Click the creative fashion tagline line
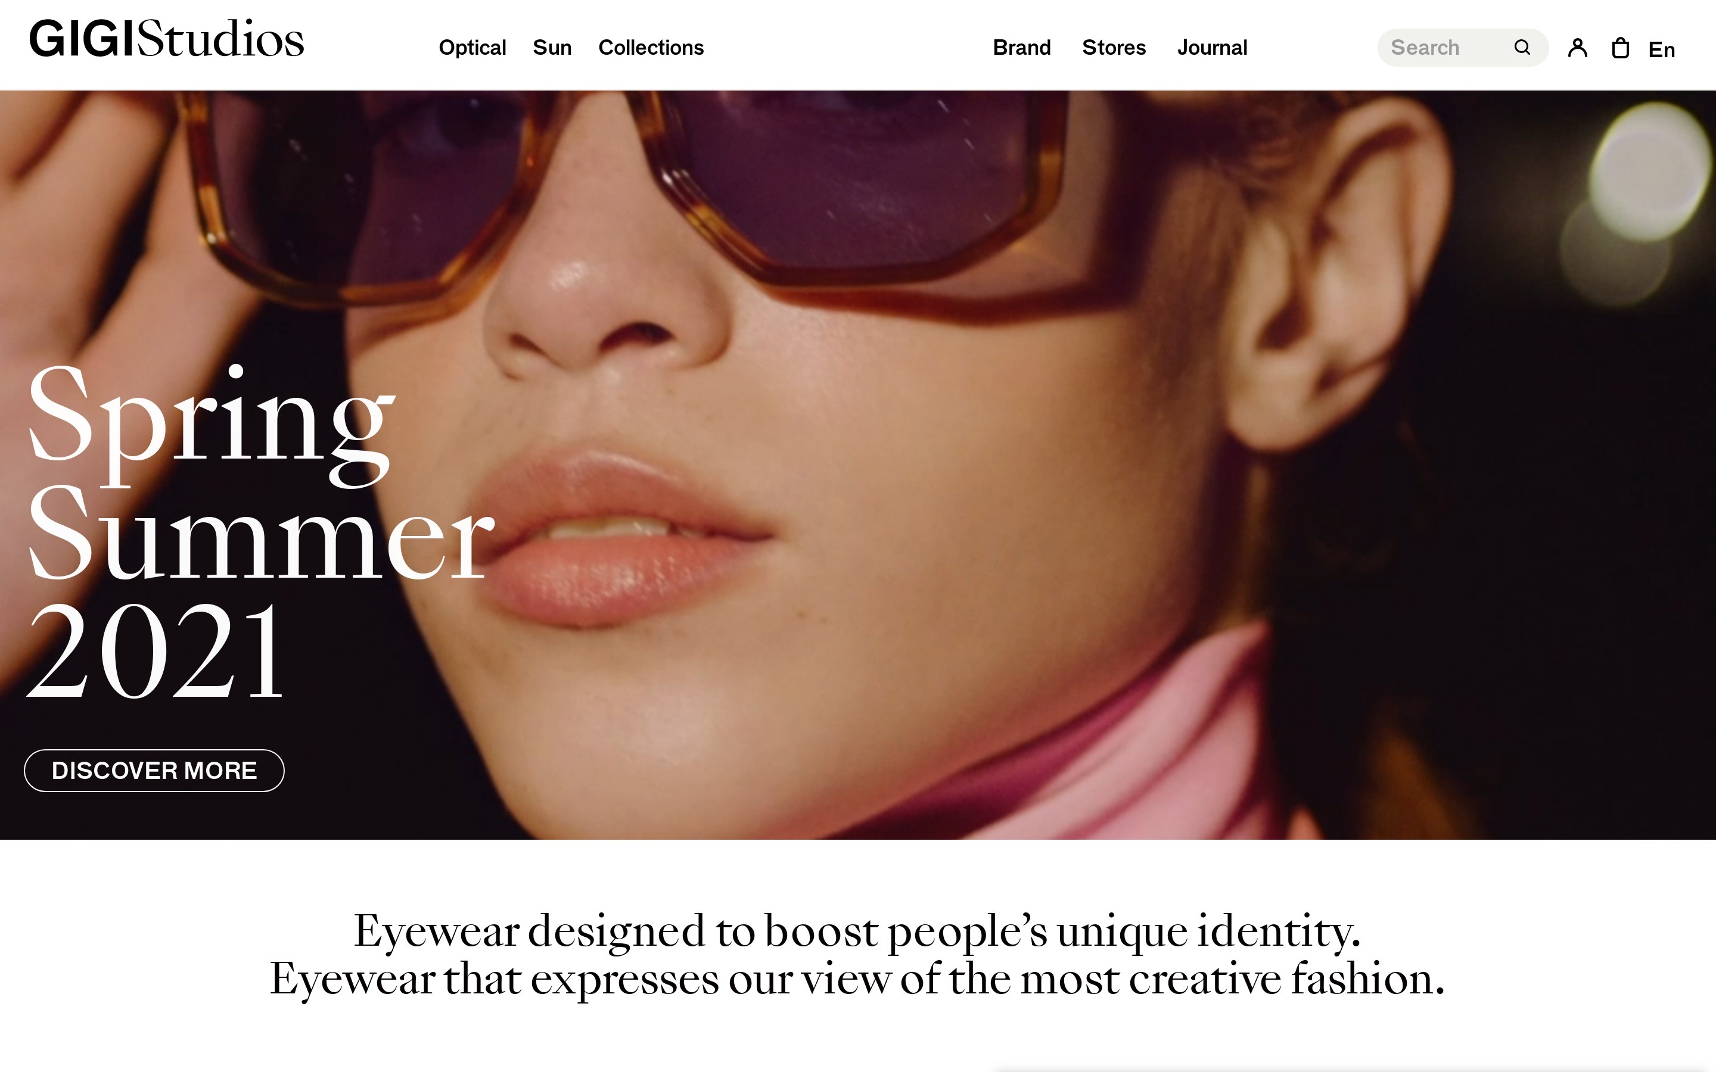 click(857, 979)
